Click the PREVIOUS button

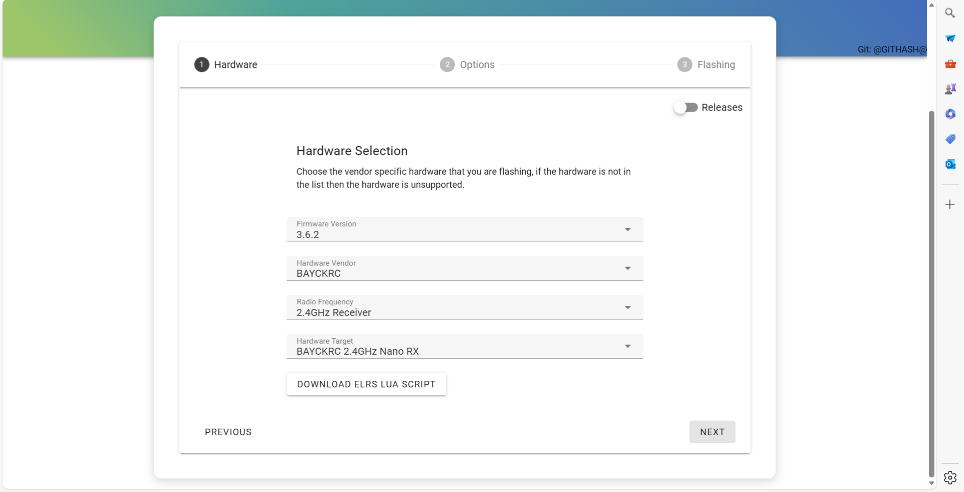click(x=228, y=432)
